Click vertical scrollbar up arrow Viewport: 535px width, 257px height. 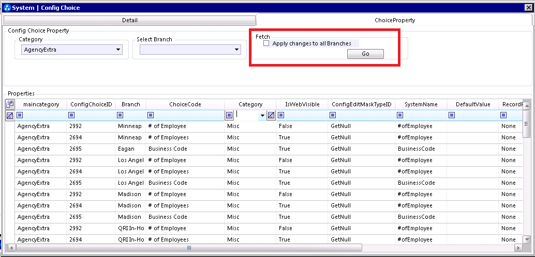527,106
